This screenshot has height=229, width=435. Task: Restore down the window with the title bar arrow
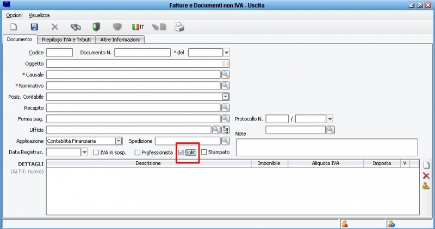click(x=412, y=5)
